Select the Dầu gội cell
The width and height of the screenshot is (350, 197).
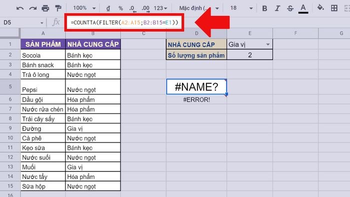pos(43,99)
